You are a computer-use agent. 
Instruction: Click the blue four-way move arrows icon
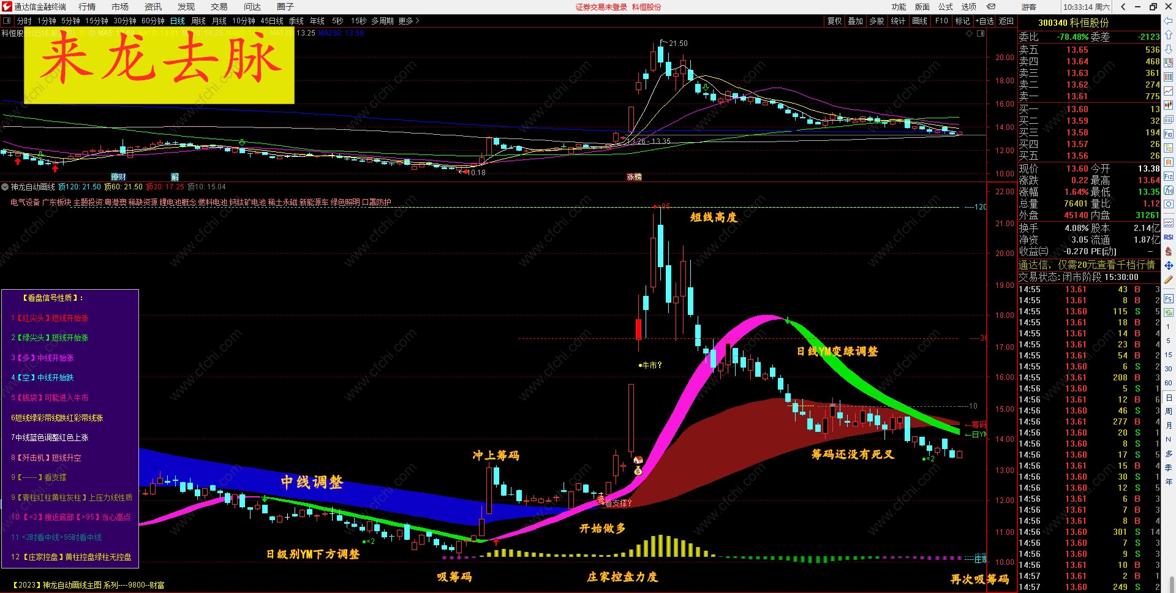pyautogui.click(x=1169, y=265)
